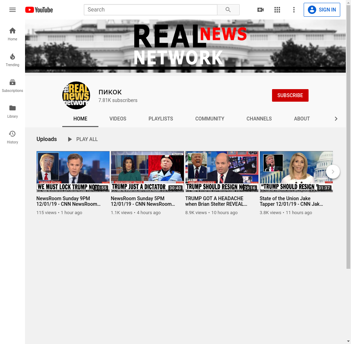Open the create video camera icon
Image resolution: width=351 pixels, height=344 pixels.
(x=260, y=10)
